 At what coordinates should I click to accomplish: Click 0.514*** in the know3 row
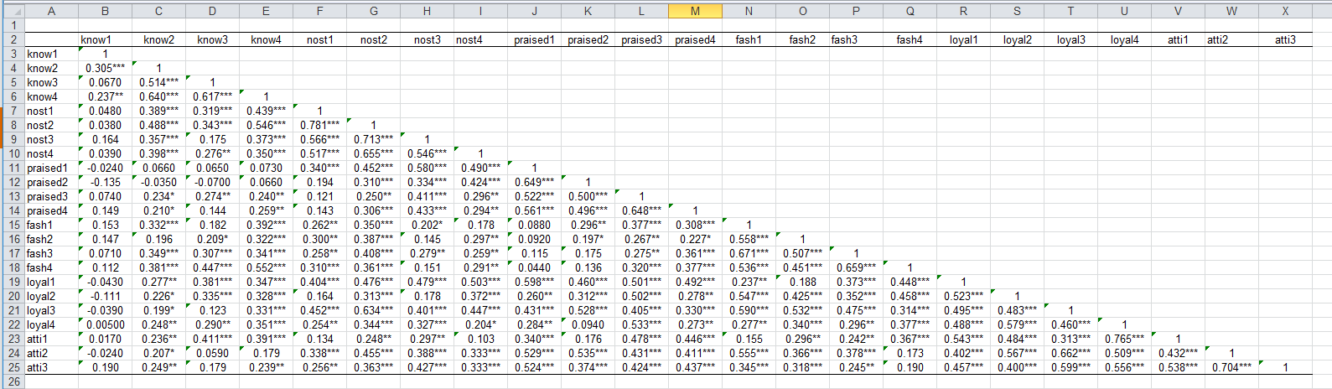[158, 82]
